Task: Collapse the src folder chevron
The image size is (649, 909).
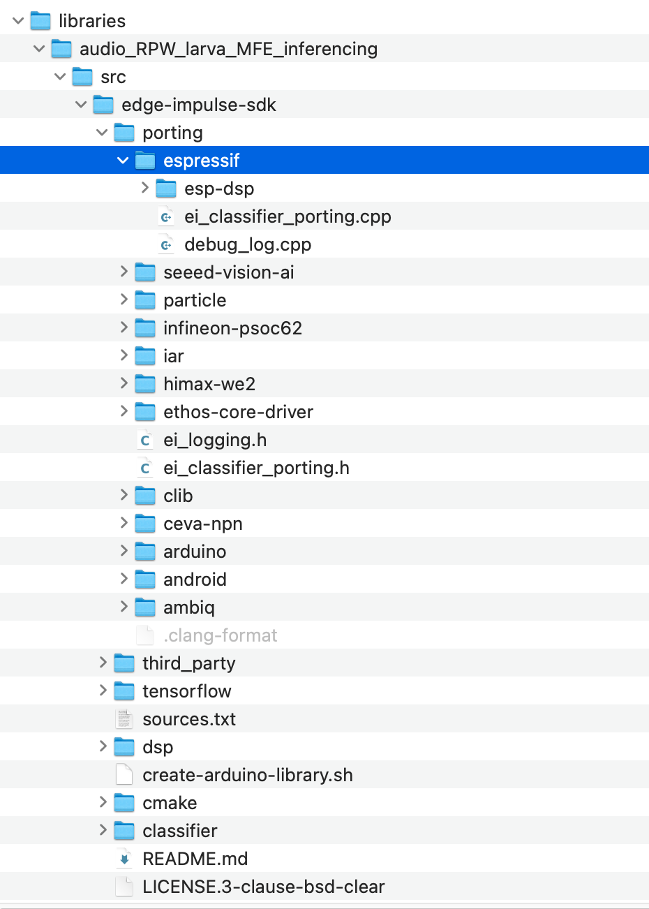Action: point(60,77)
